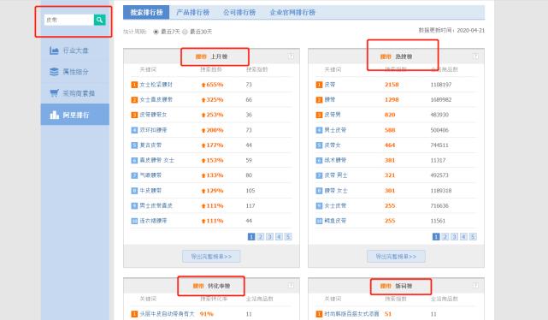Switch to the 搜索排行榜 tab
The height and width of the screenshot is (320, 548).
[146, 12]
